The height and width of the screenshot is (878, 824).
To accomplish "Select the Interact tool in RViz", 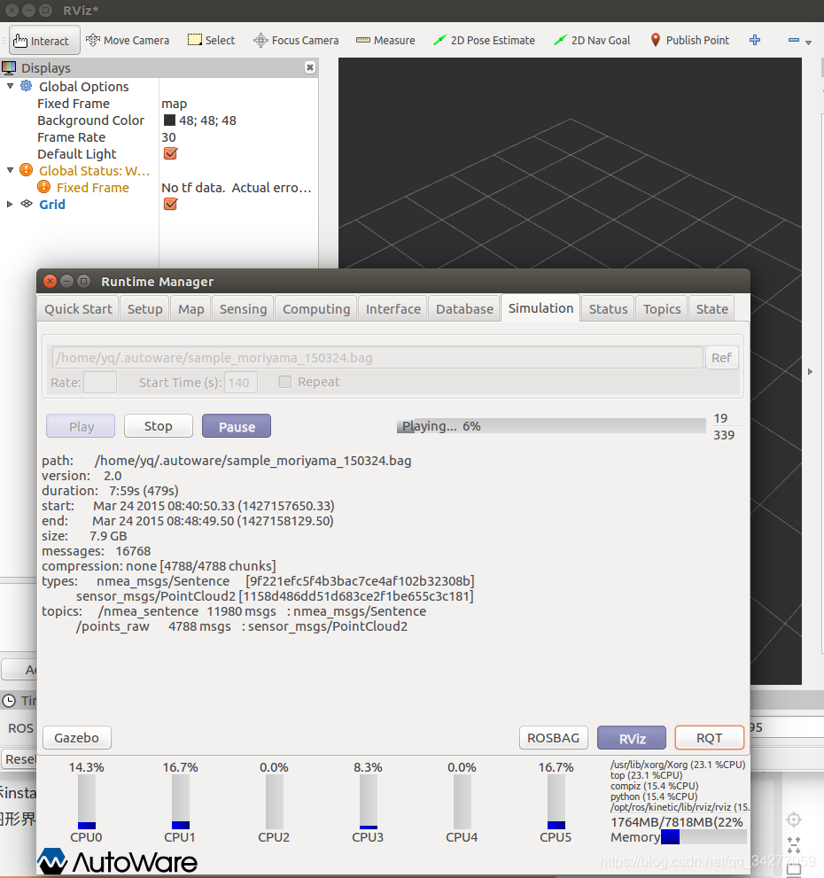I will [45, 41].
